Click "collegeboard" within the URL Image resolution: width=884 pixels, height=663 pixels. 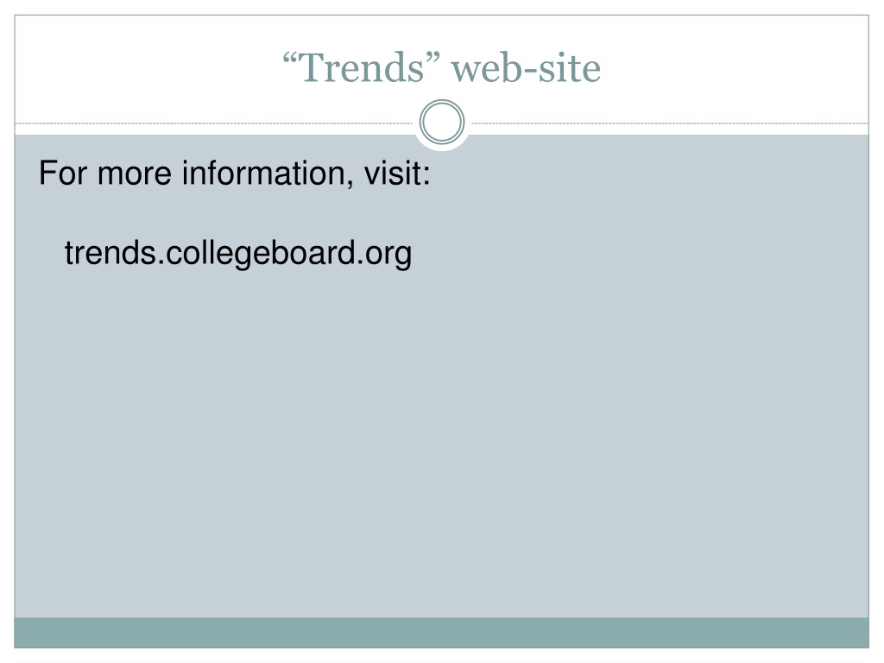(x=262, y=254)
